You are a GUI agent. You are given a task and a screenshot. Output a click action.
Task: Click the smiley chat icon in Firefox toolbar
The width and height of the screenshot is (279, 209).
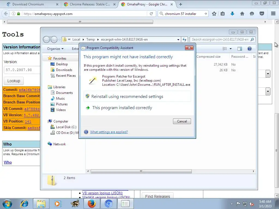251,14
